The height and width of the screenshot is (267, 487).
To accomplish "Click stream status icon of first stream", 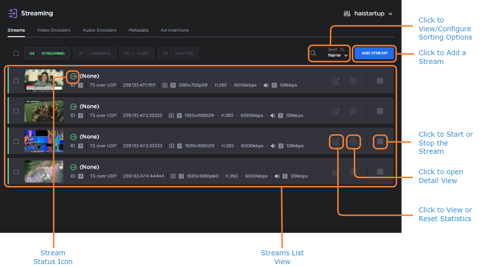I will (73, 76).
